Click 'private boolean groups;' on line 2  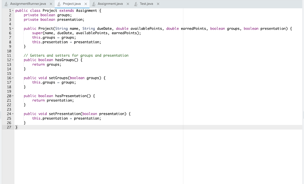pyautogui.click(x=48, y=15)
